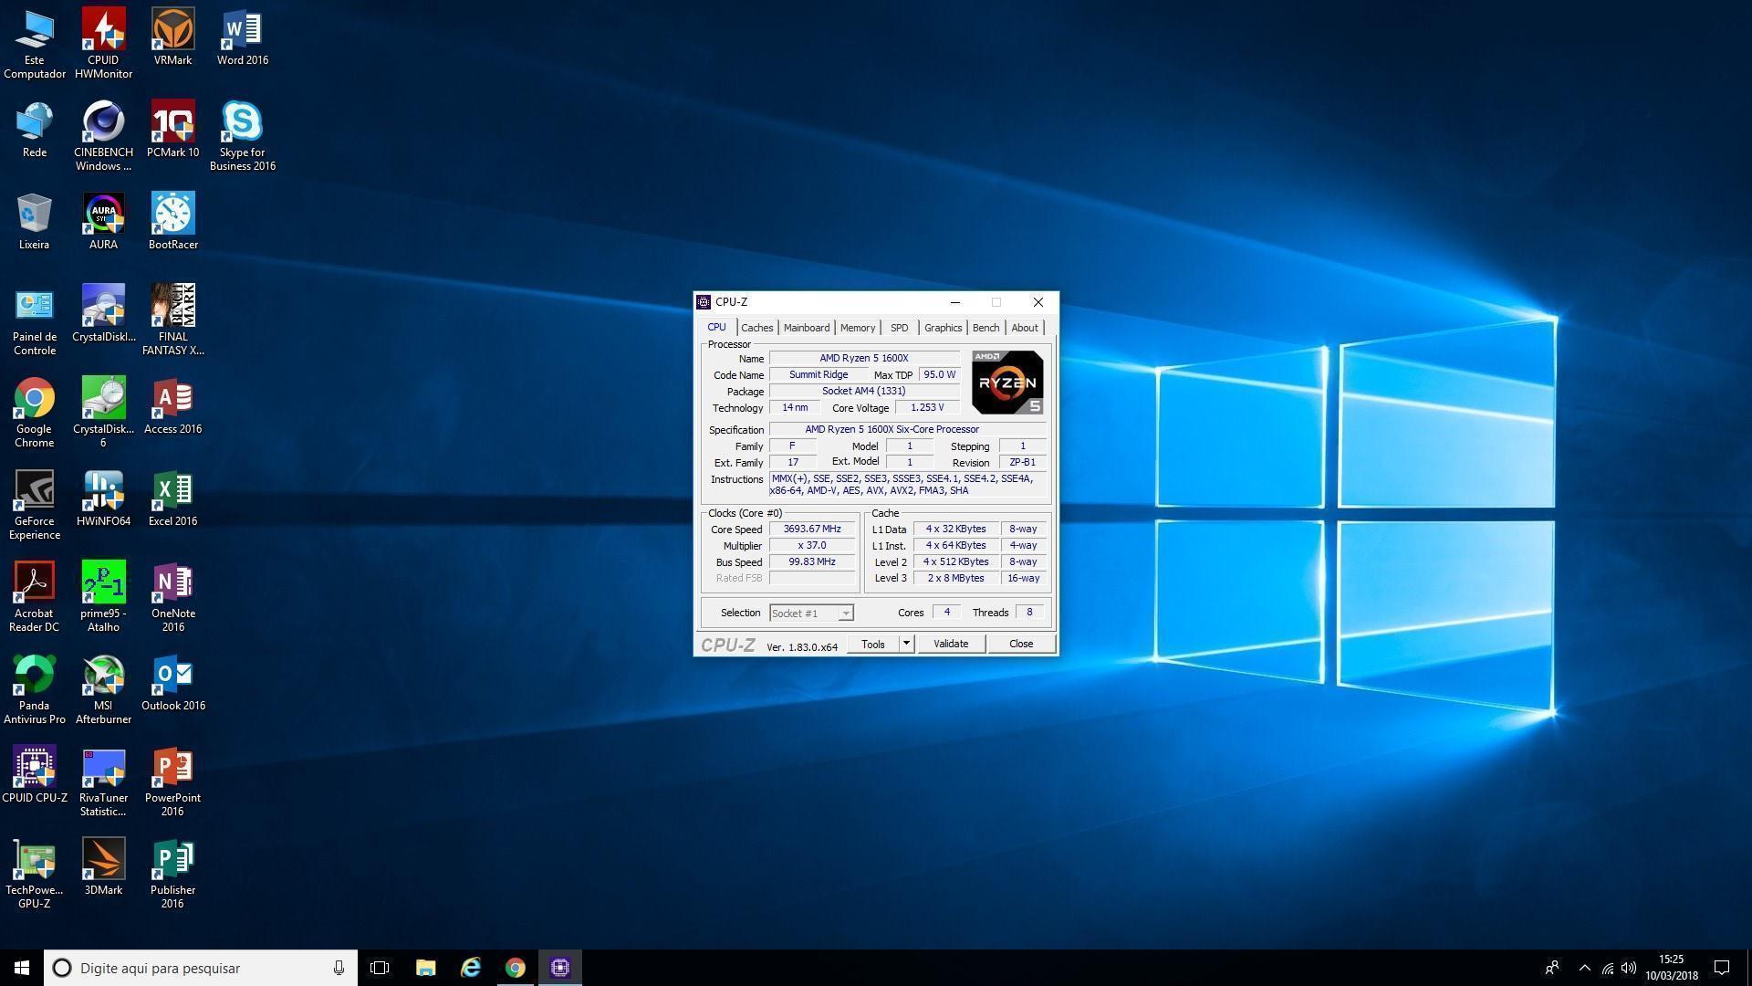Screen dimensions: 1752x986
Task: Click the Tools button in CPU-Z
Action: [873, 644]
